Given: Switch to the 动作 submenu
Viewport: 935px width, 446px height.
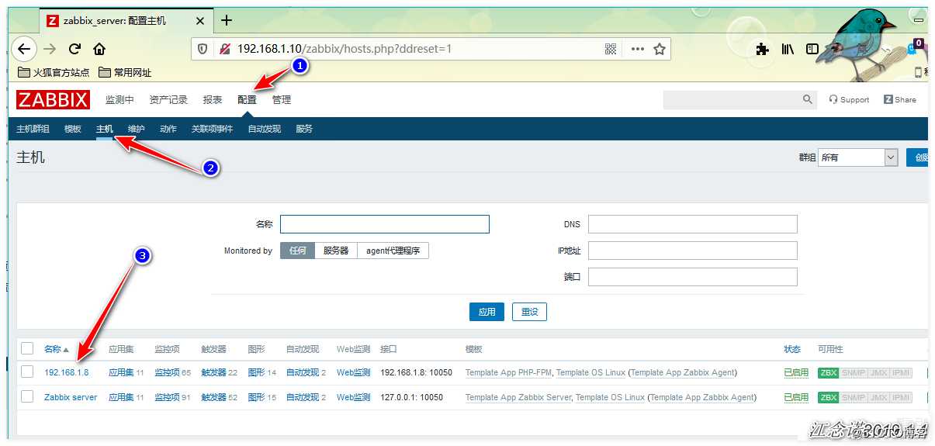Looking at the screenshot, I should [x=168, y=129].
